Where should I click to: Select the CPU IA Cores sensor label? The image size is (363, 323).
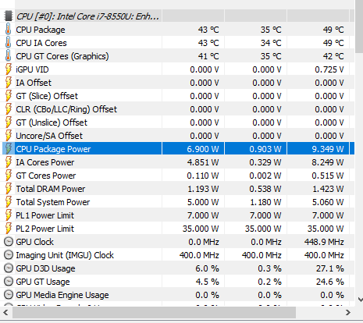(x=41, y=43)
